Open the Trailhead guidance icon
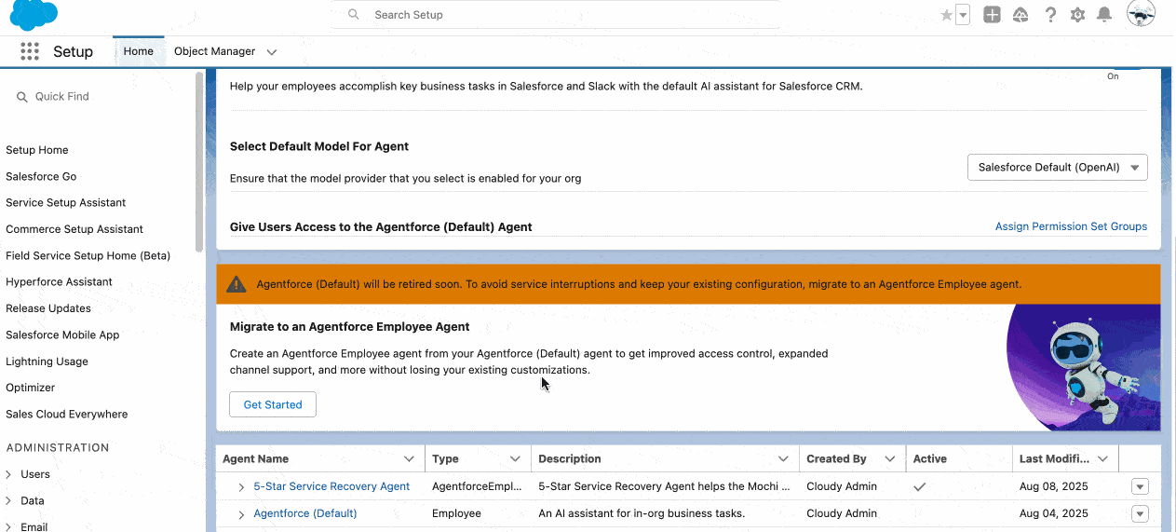 click(x=1021, y=15)
